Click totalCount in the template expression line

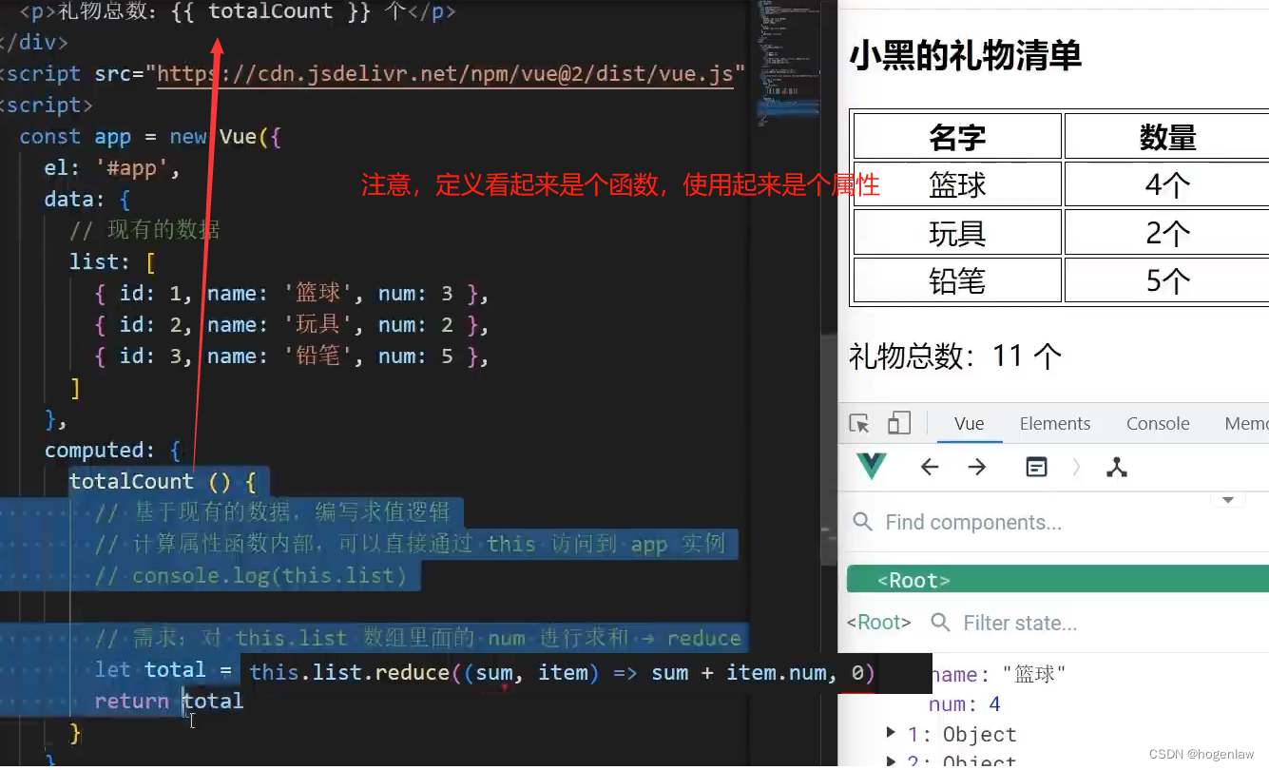click(270, 11)
